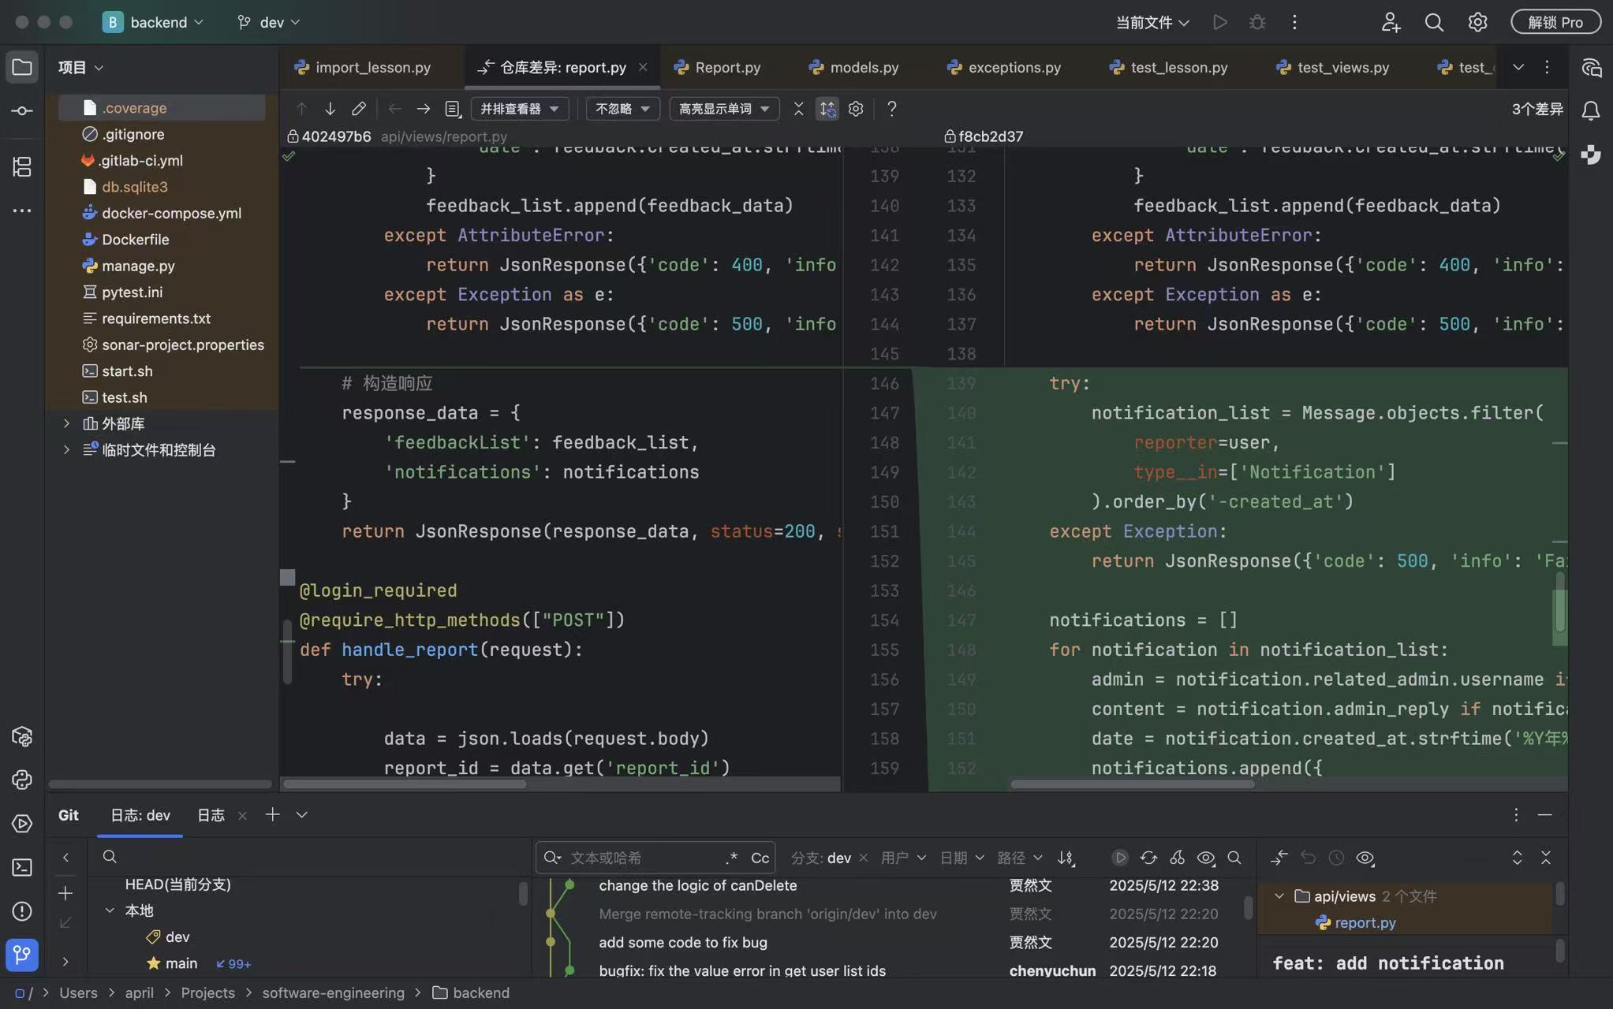Expand the 外部库 tree node
This screenshot has height=1009, width=1613.
66,423
